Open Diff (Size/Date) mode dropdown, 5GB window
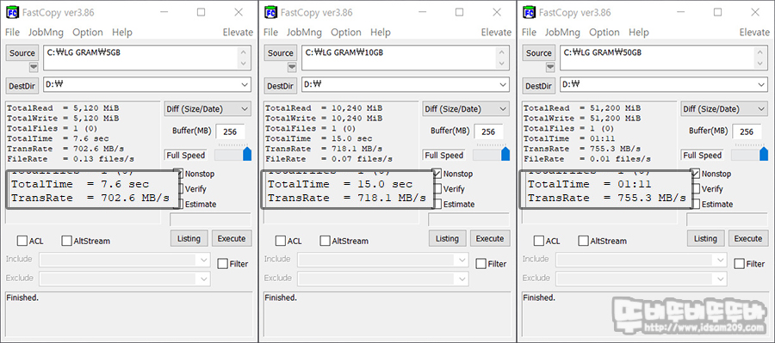This screenshot has height=343, width=775. click(208, 109)
